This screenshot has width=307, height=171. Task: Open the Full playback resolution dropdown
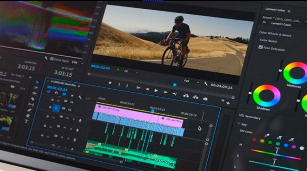[191, 81]
